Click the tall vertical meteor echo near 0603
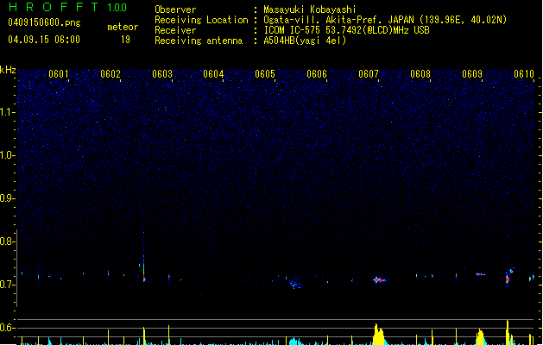The height and width of the screenshot is (345, 543). [x=143, y=256]
